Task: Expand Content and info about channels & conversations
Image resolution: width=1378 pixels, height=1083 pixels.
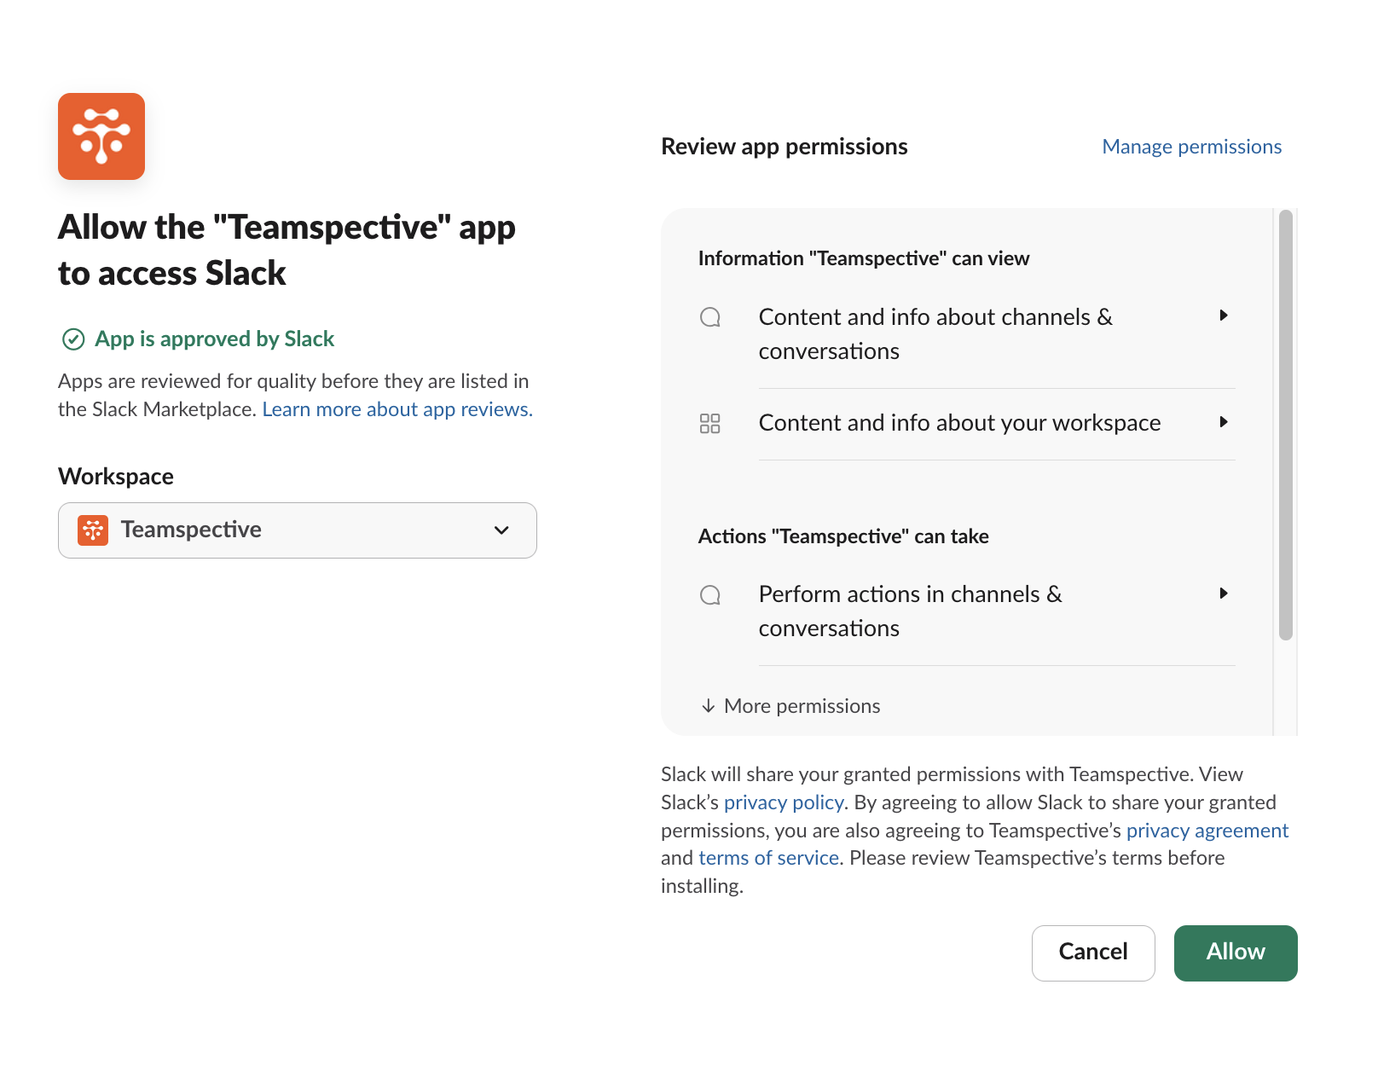Action: tap(1225, 316)
